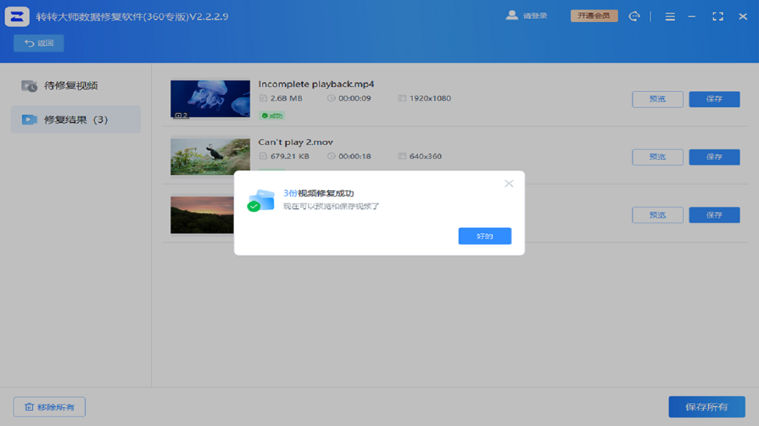Open the customer service headset icon

pyautogui.click(x=634, y=16)
